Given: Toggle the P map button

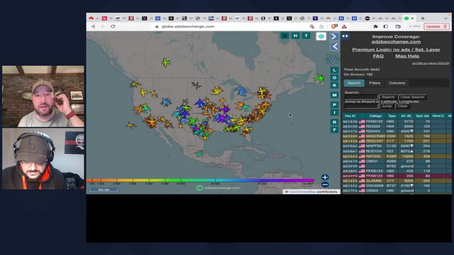Looking at the screenshot, I should point(334,105).
